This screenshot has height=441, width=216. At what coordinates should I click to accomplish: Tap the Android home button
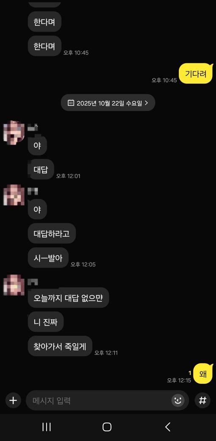(107, 427)
